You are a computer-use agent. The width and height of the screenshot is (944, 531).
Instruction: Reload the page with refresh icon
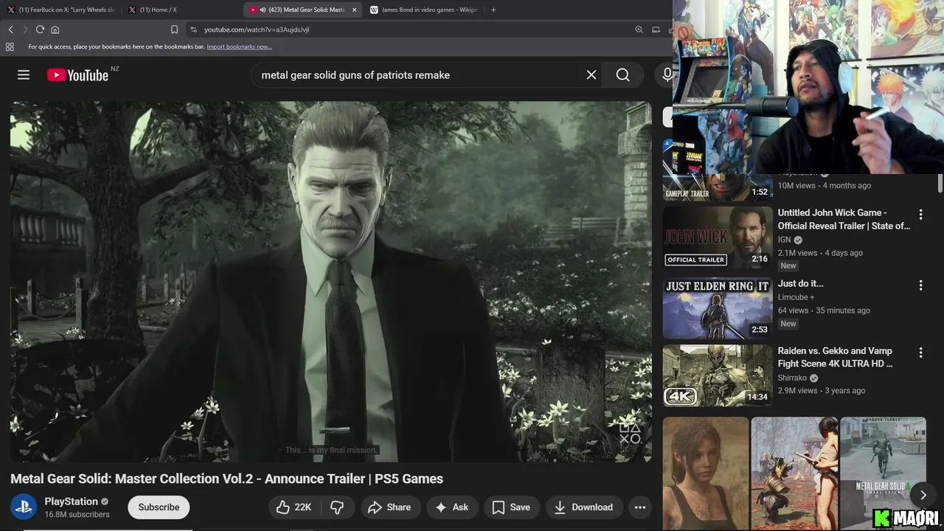(x=40, y=29)
